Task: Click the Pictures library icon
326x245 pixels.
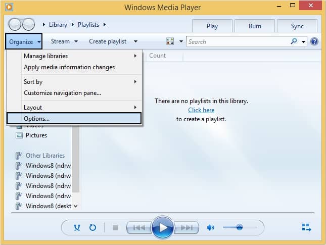Action: pyautogui.click(x=19, y=135)
